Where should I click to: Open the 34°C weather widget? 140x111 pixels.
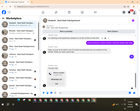pyautogui.click(x=116, y=104)
